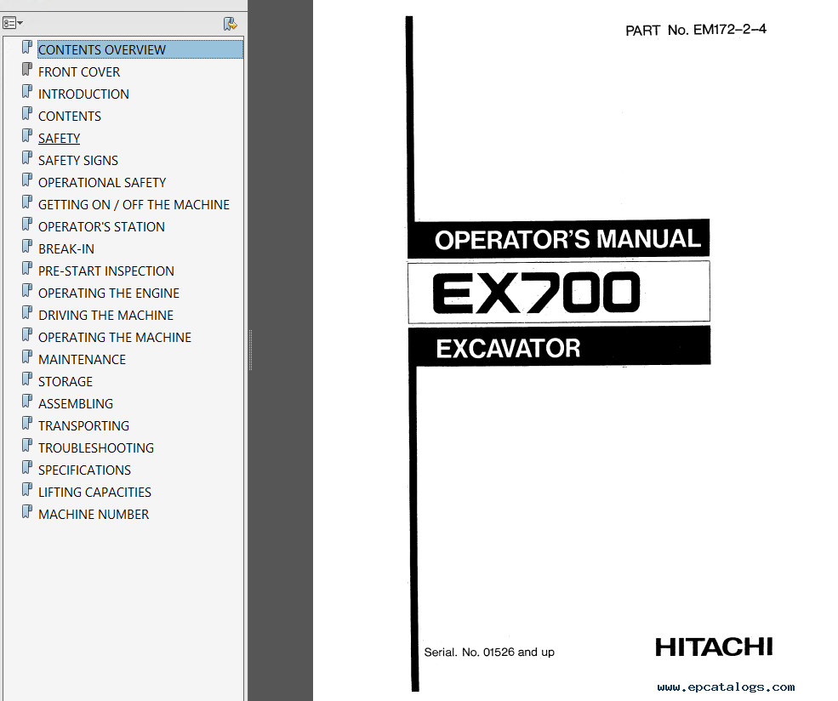
Task: Select the LIFTING CAPACITIES bookmark
Action: tap(94, 492)
